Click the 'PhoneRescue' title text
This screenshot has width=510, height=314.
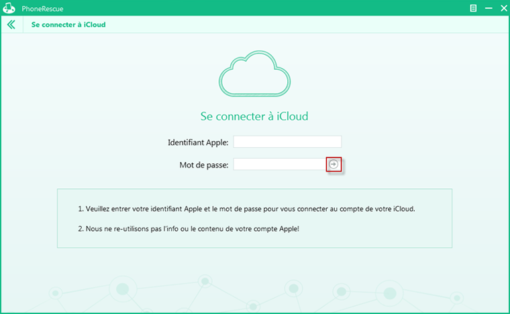click(42, 9)
